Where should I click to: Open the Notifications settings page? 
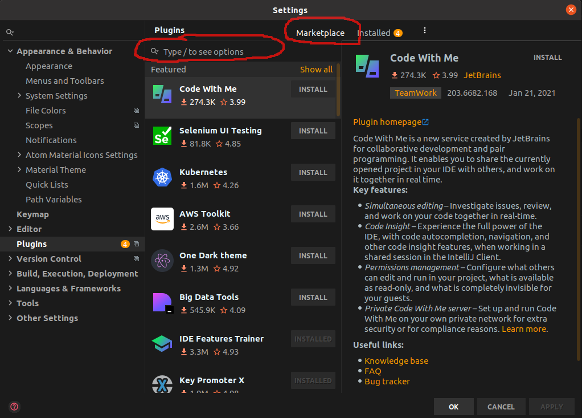(51, 140)
